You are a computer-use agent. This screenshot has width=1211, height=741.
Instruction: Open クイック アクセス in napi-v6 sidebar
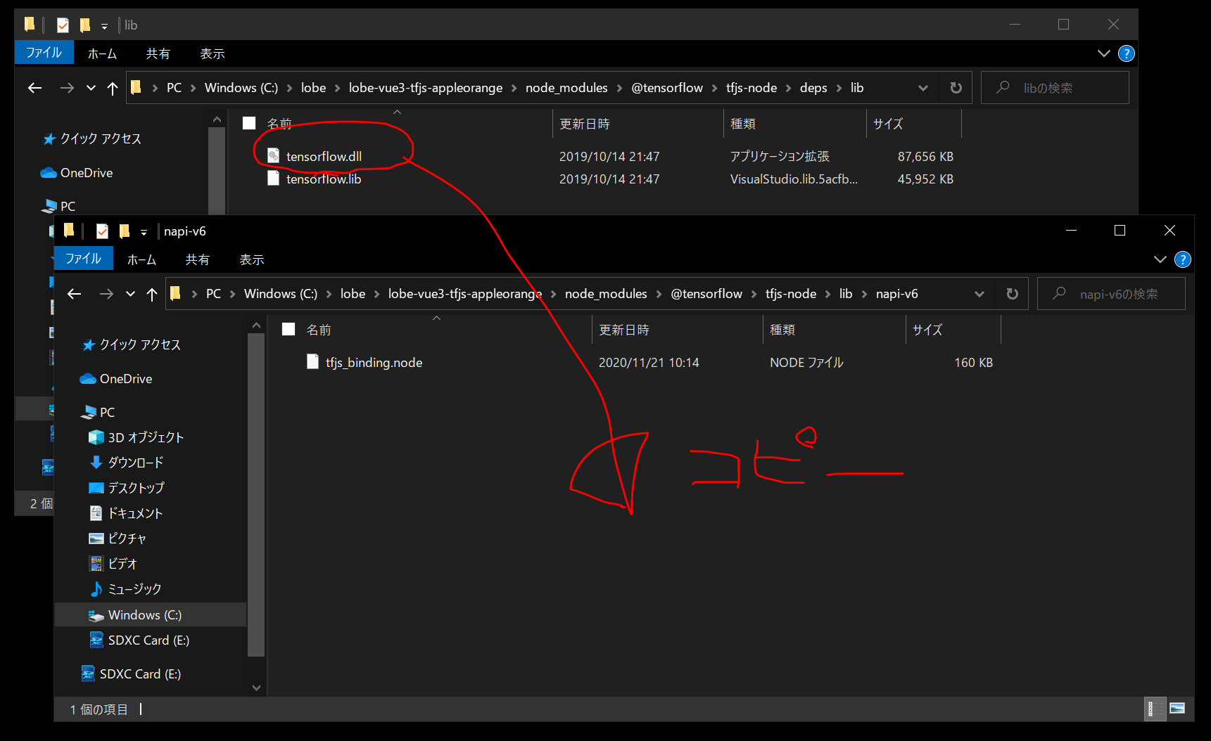coord(132,344)
